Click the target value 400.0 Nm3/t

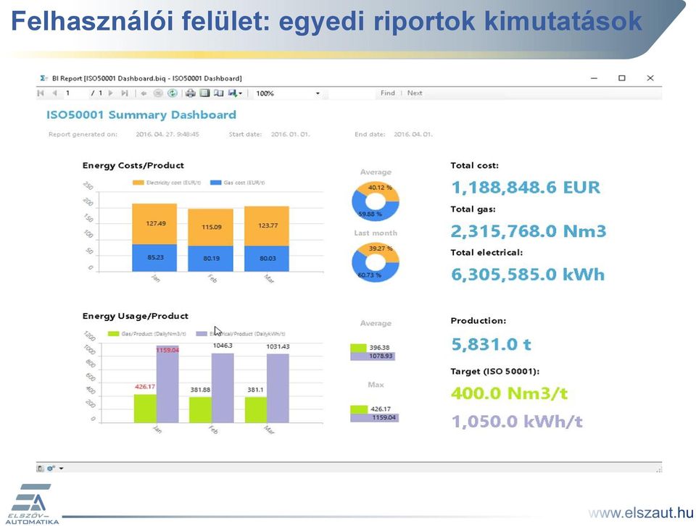(x=509, y=393)
